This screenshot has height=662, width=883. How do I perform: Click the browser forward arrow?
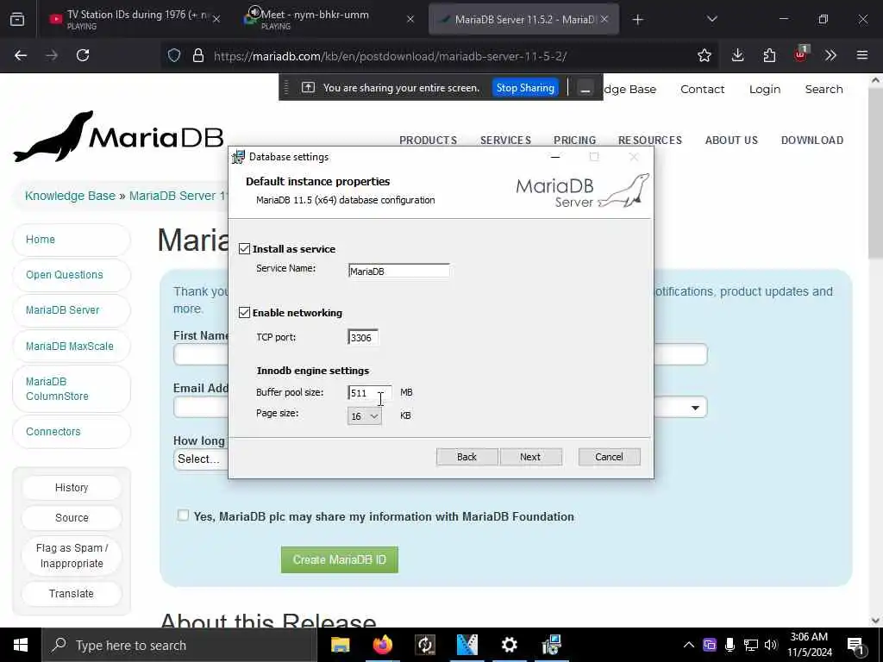(x=52, y=55)
